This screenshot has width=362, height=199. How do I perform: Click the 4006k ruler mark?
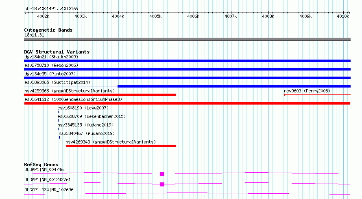click(193, 16)
